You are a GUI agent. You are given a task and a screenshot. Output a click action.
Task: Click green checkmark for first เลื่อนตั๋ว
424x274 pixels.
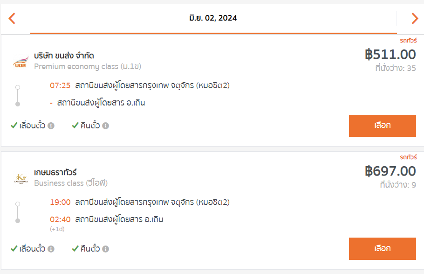pyautogui.click(x=14, y=126)
